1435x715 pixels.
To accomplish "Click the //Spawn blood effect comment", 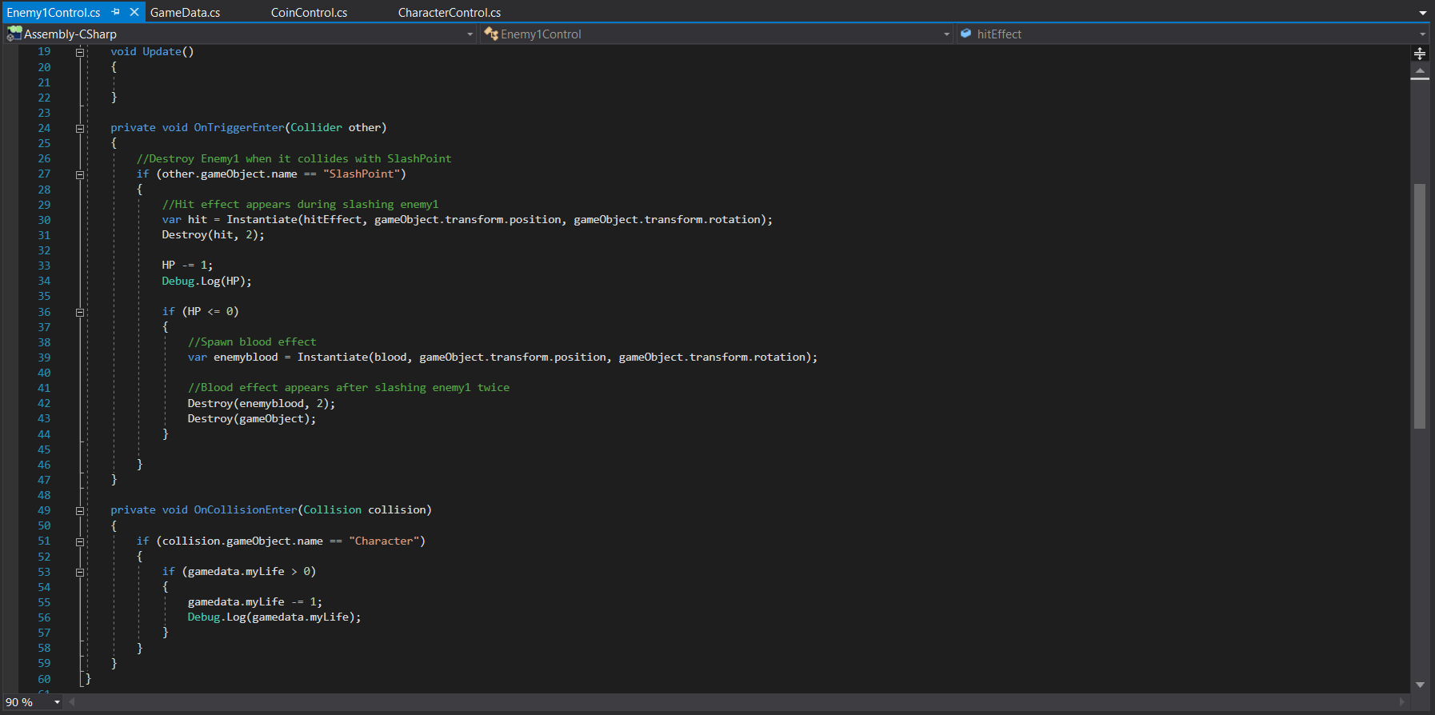I will click(252, 342).
